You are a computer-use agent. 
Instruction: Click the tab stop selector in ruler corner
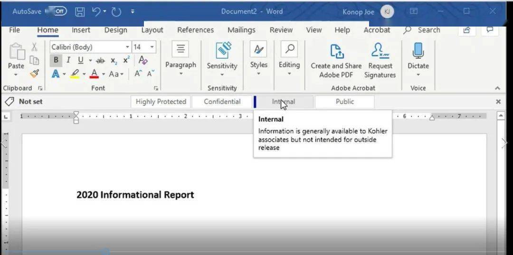(6, 117)
